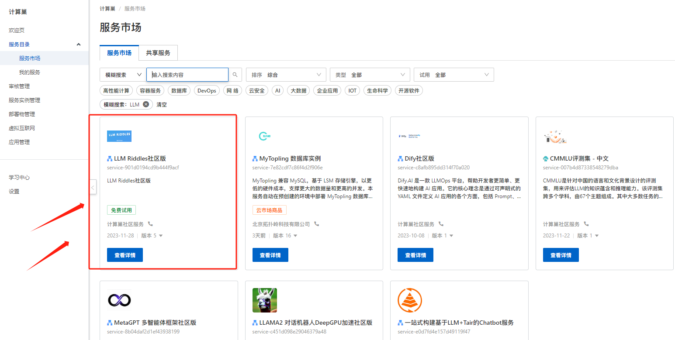Click phone icon beside 北京拓扑岭科技有限公司
Screen dimensions: 675x340
coord(317,224)
